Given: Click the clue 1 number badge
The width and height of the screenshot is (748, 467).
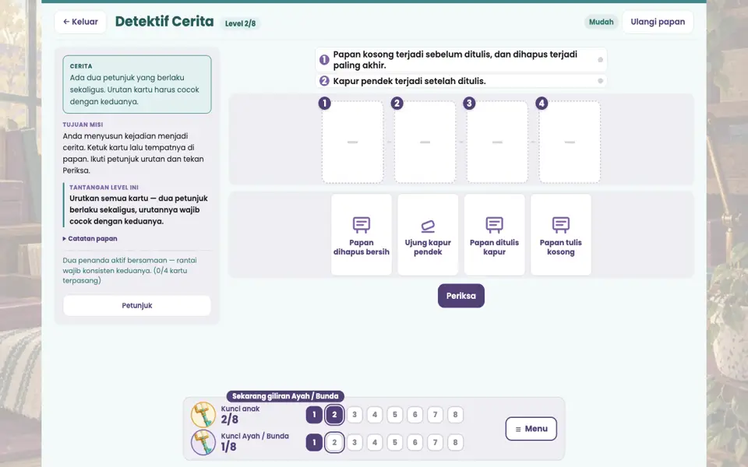Looking at the screenshot, I should pos(324,60).
